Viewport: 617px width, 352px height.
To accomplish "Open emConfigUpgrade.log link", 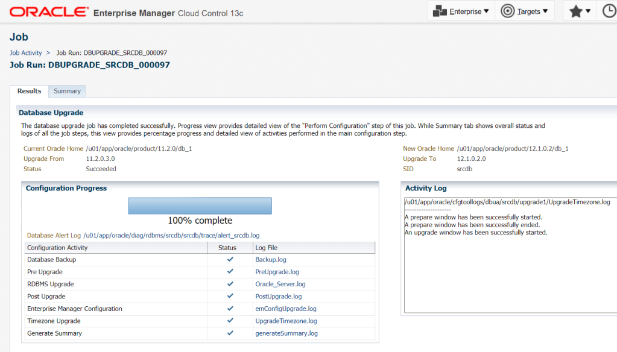I will pos(285,309).
